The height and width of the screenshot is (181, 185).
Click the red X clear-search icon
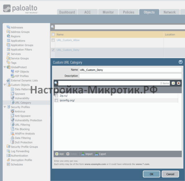click(x=179, y=83)
